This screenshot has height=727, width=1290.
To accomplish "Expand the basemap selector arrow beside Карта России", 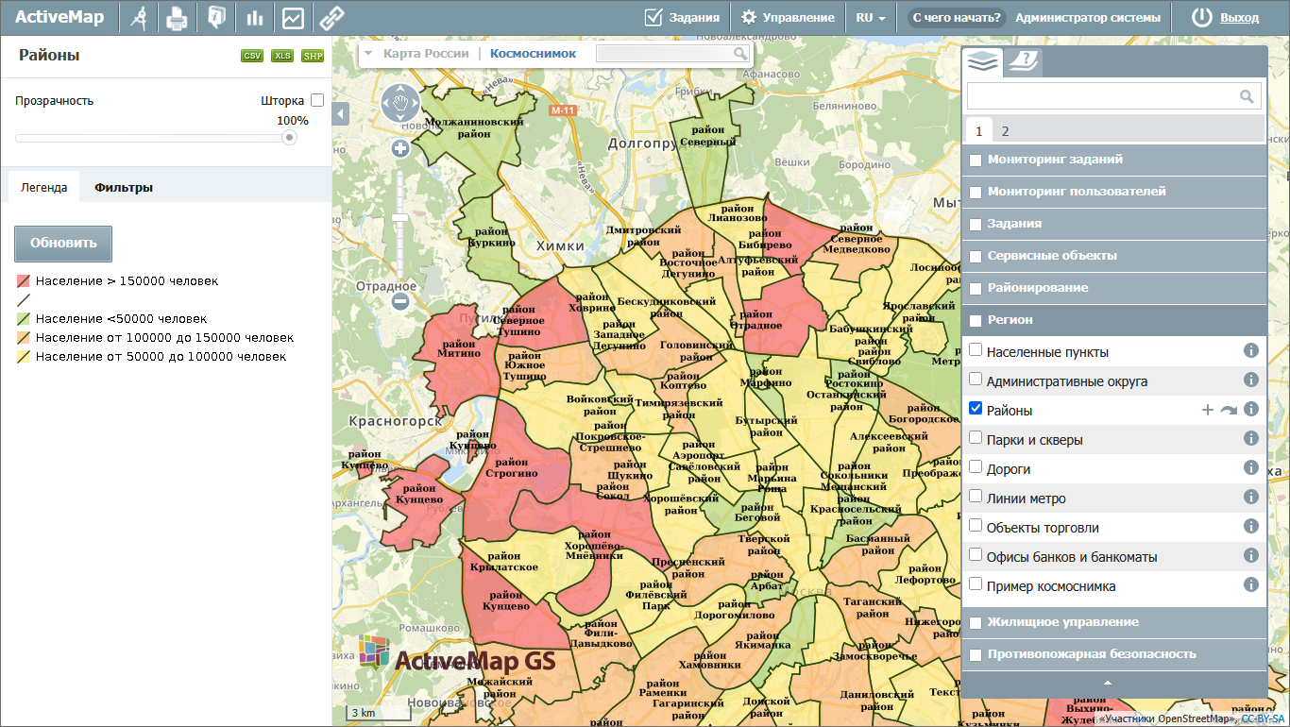I will tap(368, 54).
